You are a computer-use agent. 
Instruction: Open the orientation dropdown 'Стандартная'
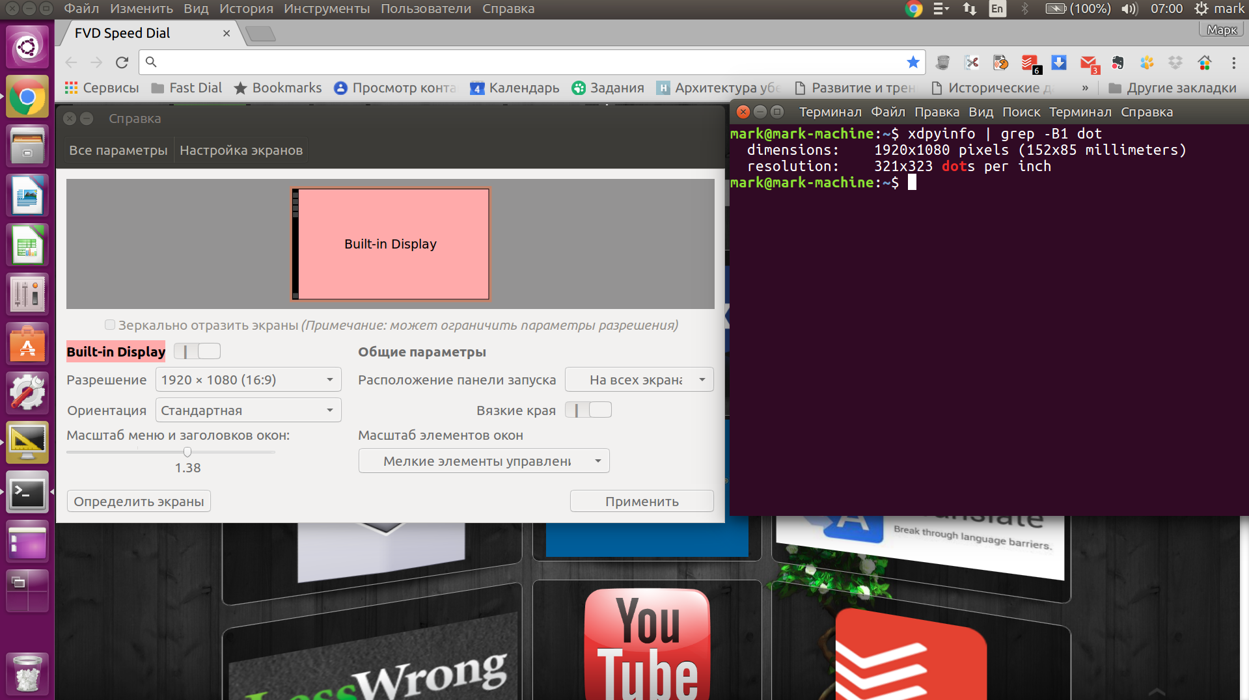tap(248, 411)
